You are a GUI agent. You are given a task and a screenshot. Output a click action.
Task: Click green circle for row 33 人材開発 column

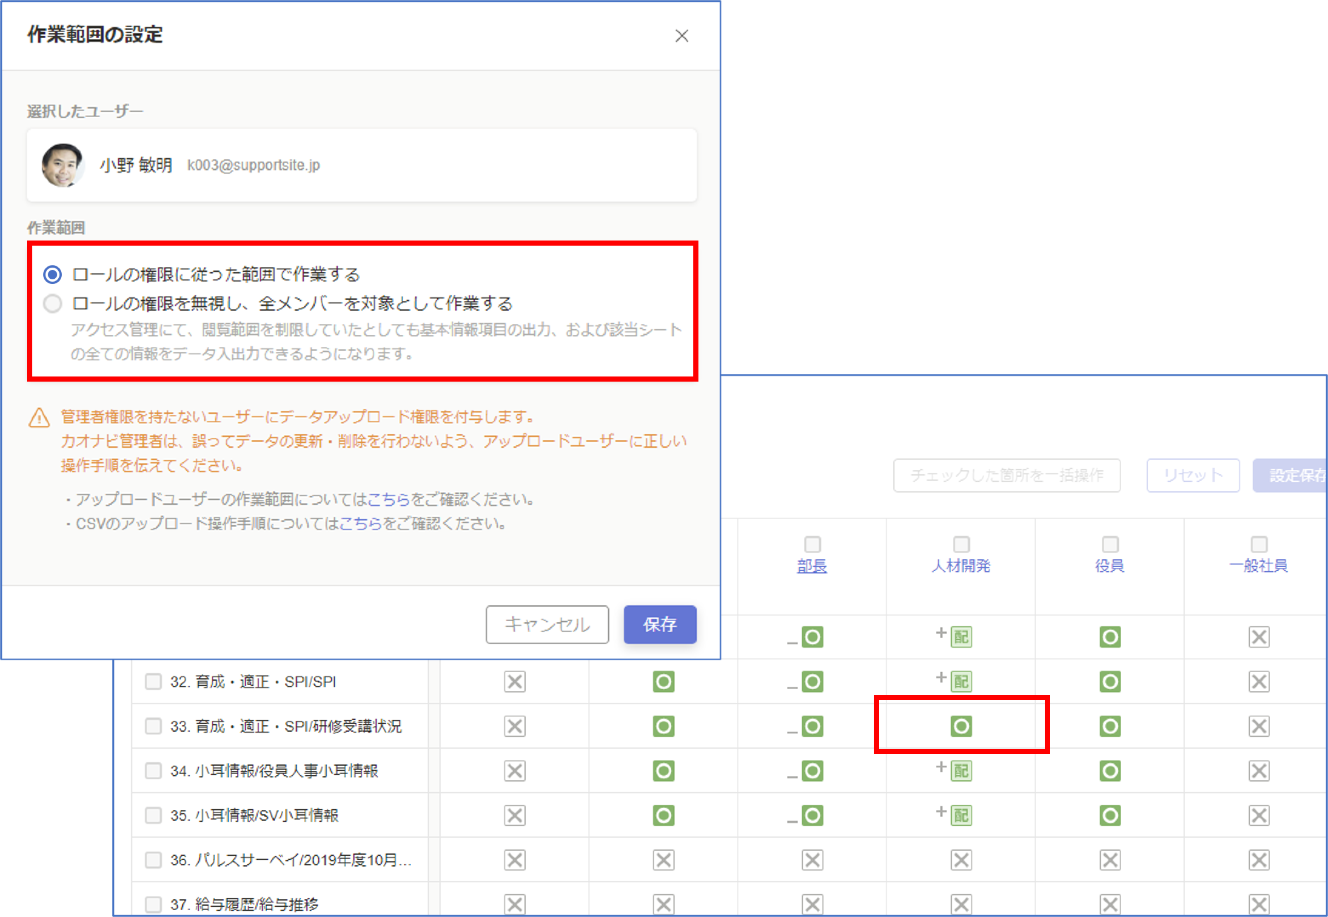(961, 726)
